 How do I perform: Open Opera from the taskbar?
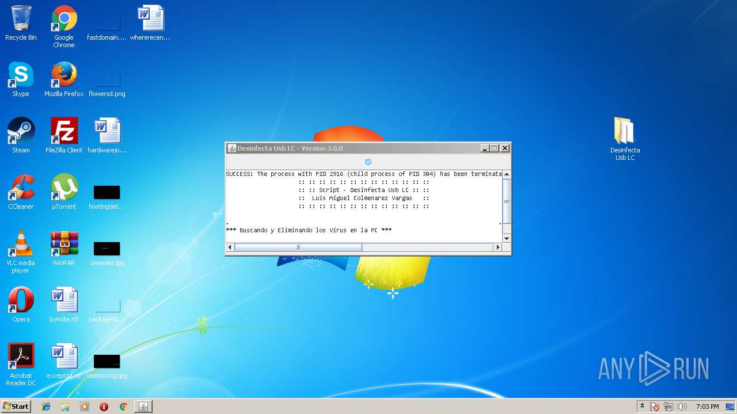click(104, 407)
